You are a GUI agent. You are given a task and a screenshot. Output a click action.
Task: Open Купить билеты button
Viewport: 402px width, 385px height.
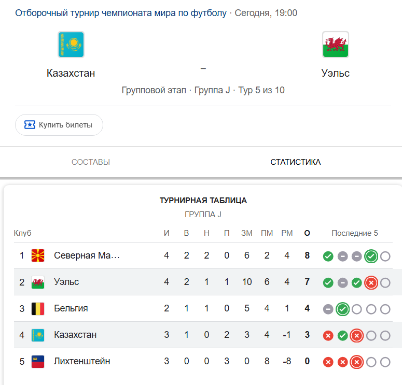tap(59, 125)
